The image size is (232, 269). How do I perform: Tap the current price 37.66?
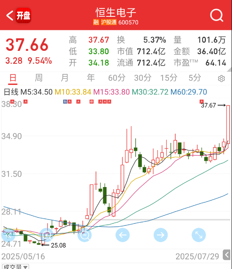point(27,45)
